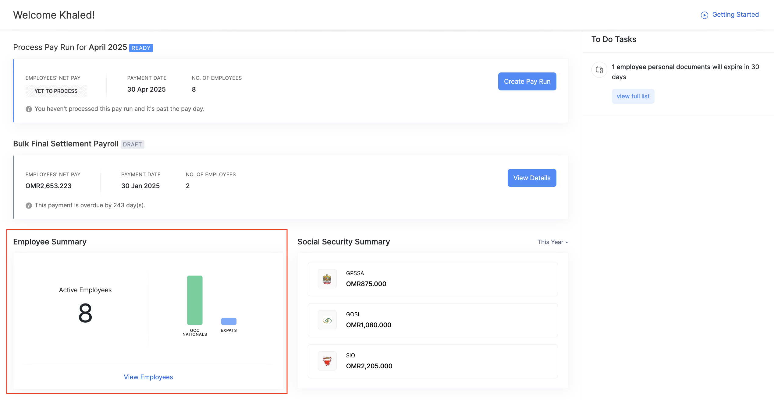Click the green GCC Nationals bar
774x400 pixels.
[x=195, y=300]
